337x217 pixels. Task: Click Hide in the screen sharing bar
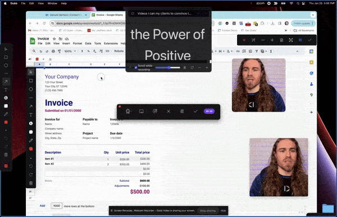224,211
